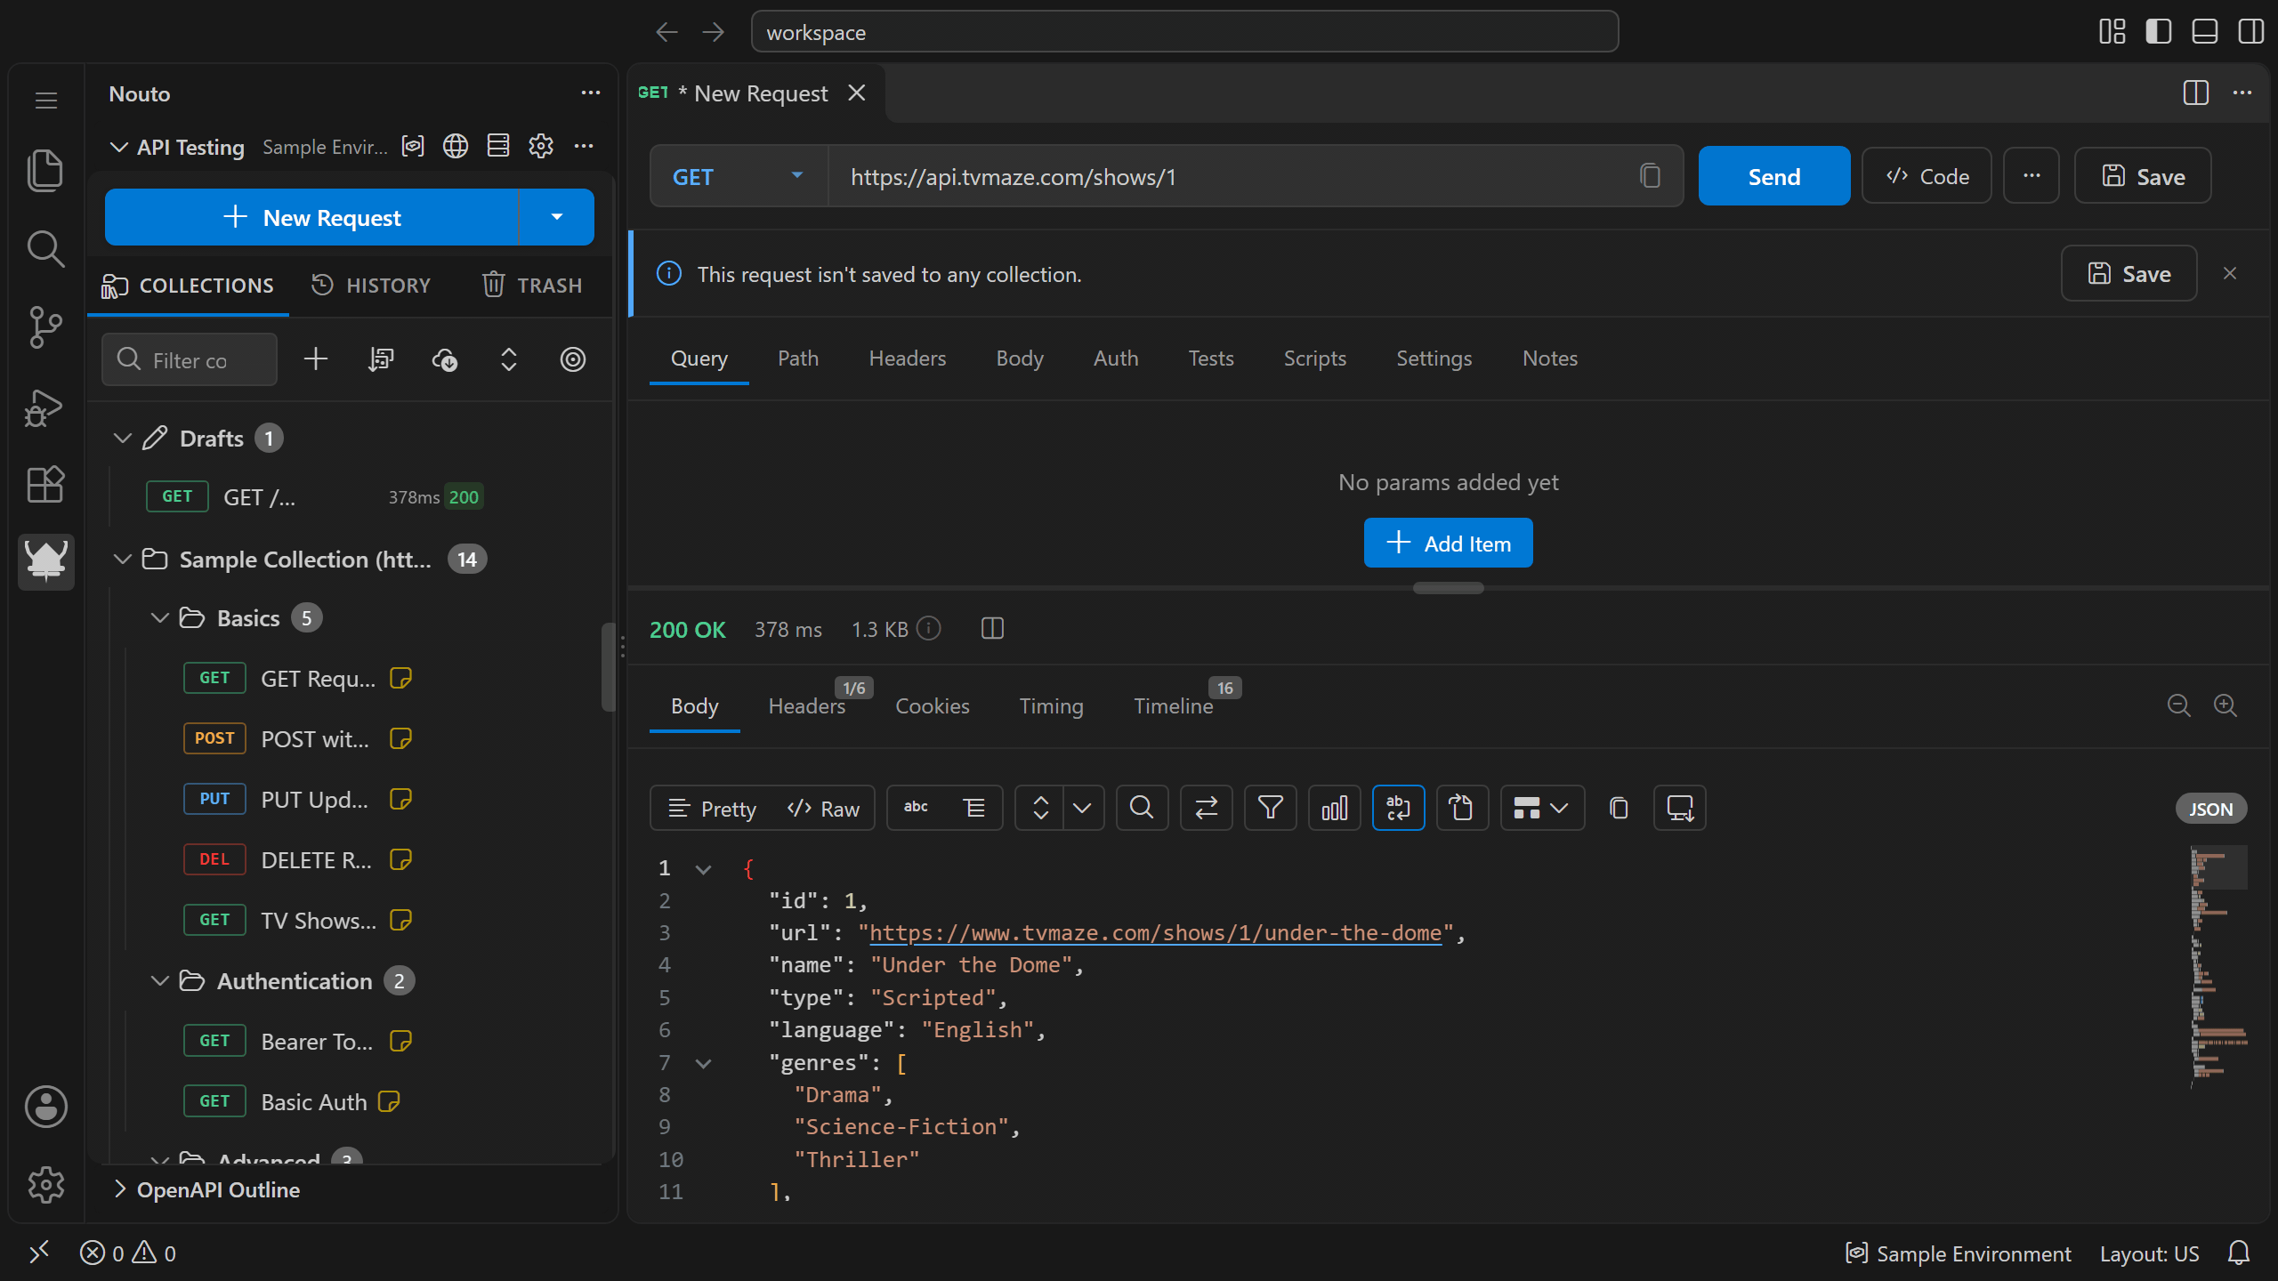Click the filter funnel icon in response toolbar
This screenshot has height=1281, width=2278.
pyautogui.click(x=1270, y=808)
